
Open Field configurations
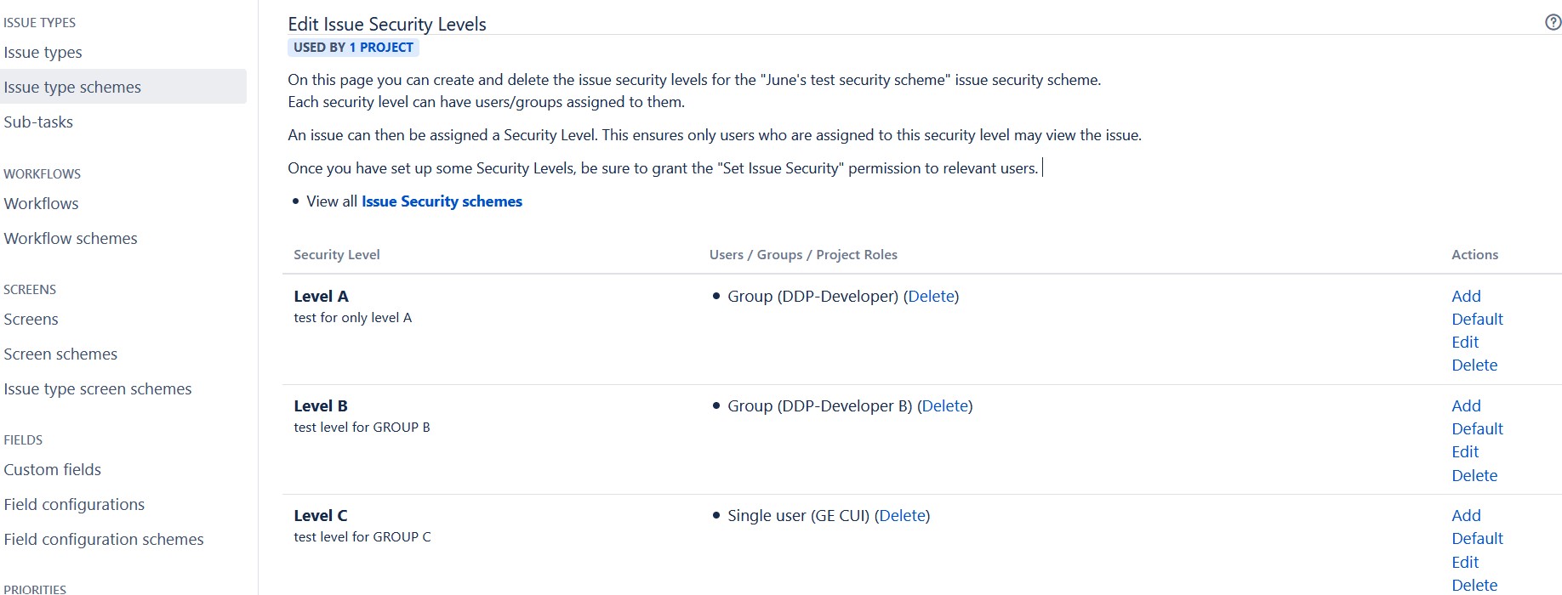tap(74, 504)
